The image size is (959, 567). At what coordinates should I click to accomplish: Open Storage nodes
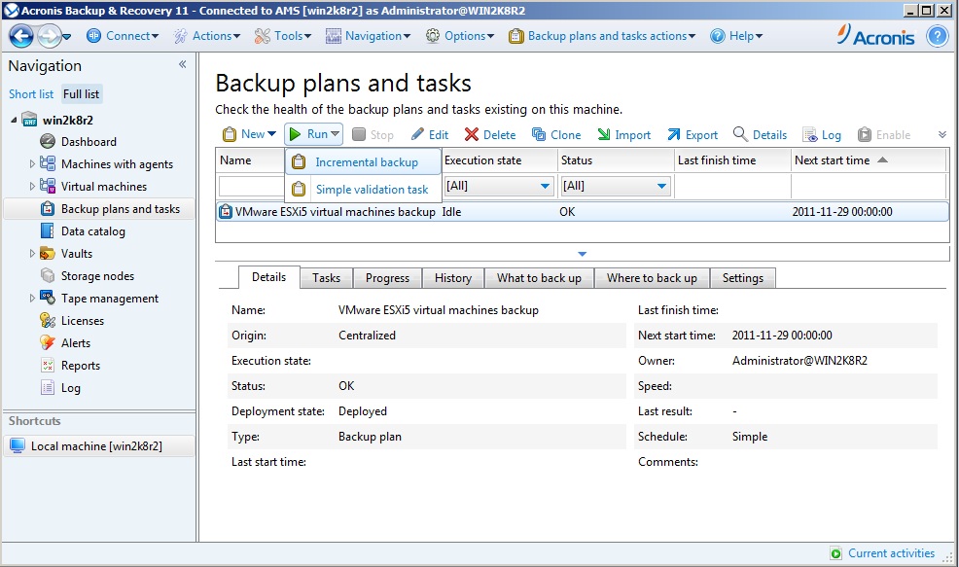pos(96,276)
